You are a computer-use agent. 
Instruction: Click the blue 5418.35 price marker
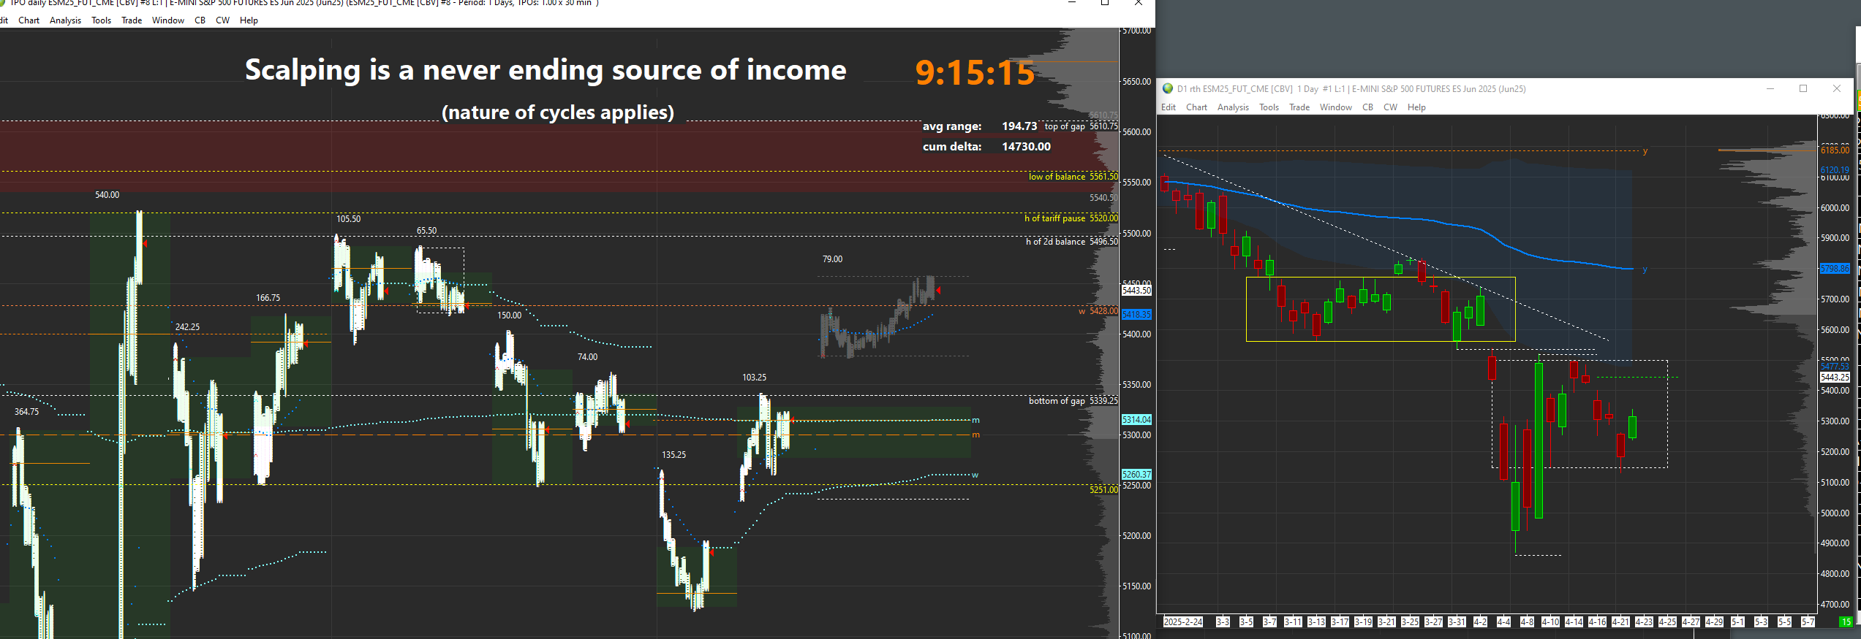(x=1136, y=315)
